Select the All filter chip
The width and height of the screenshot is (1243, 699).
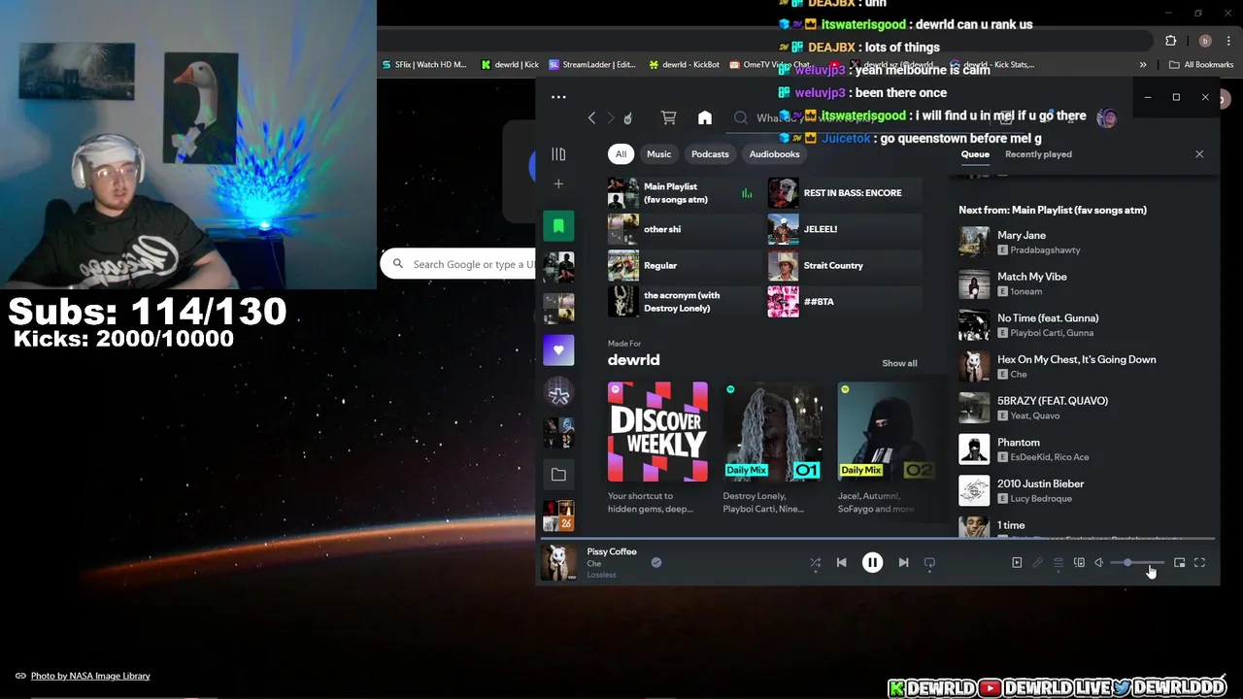click(621, 154)
